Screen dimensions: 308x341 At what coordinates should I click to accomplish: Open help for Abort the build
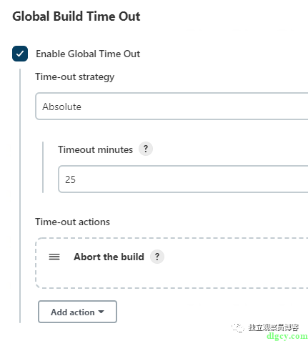(157, 257)
